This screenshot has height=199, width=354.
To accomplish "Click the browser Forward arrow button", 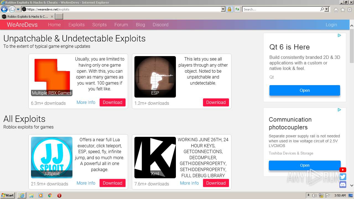I will point(12,9).
